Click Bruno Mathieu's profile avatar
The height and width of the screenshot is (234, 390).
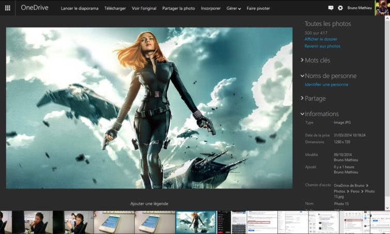[382, 8]
